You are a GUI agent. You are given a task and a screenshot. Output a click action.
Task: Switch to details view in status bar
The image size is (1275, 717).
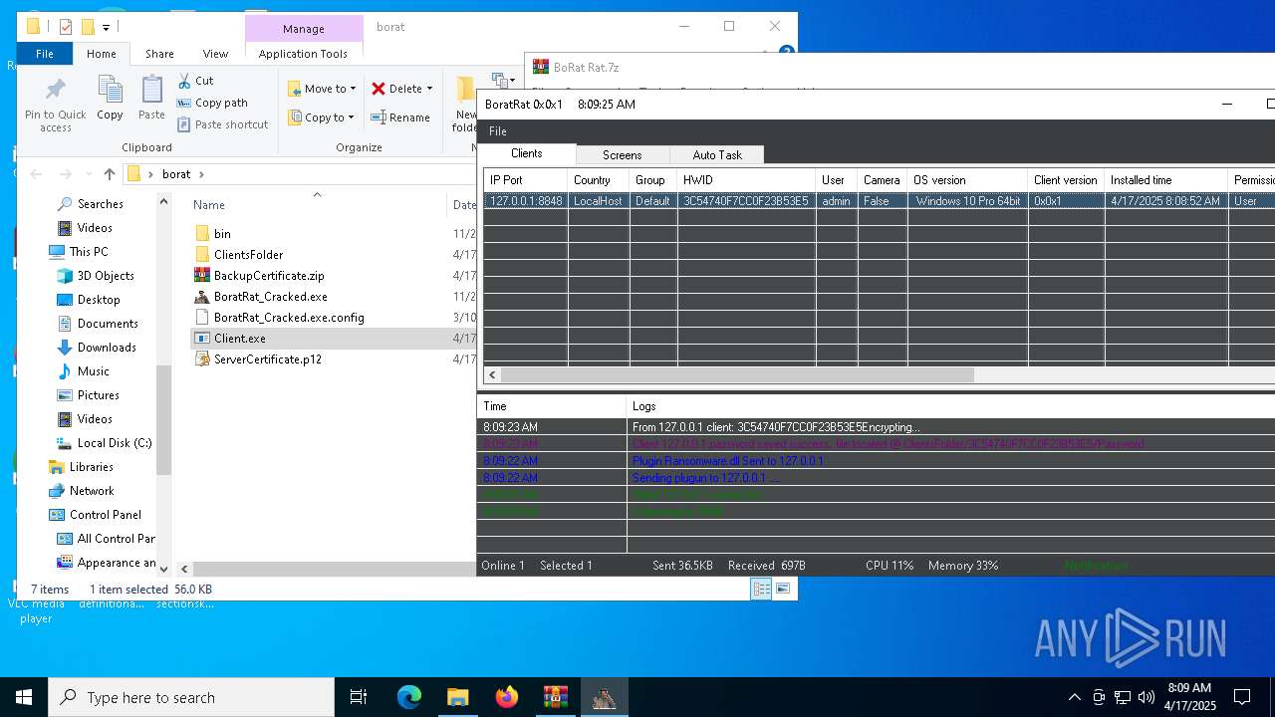tap(761, 590)
